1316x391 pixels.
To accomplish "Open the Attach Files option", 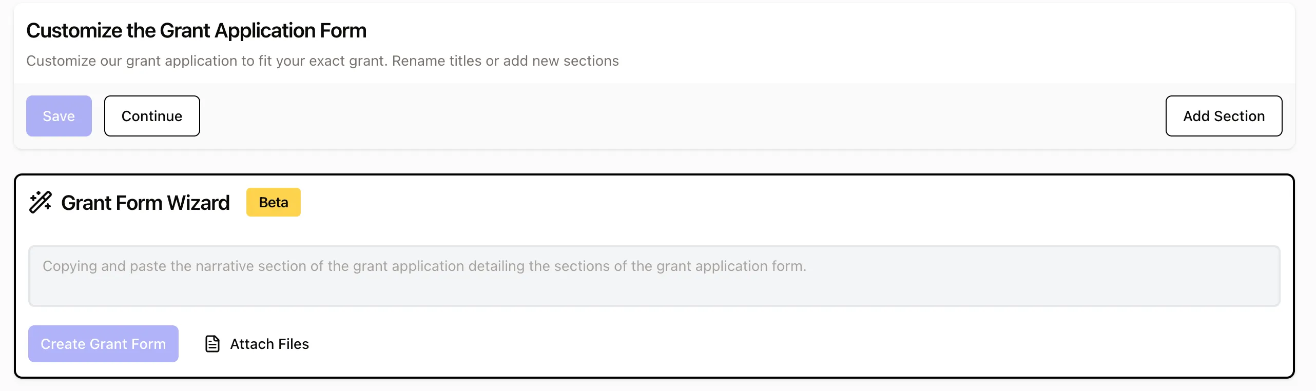I will 257,344.
